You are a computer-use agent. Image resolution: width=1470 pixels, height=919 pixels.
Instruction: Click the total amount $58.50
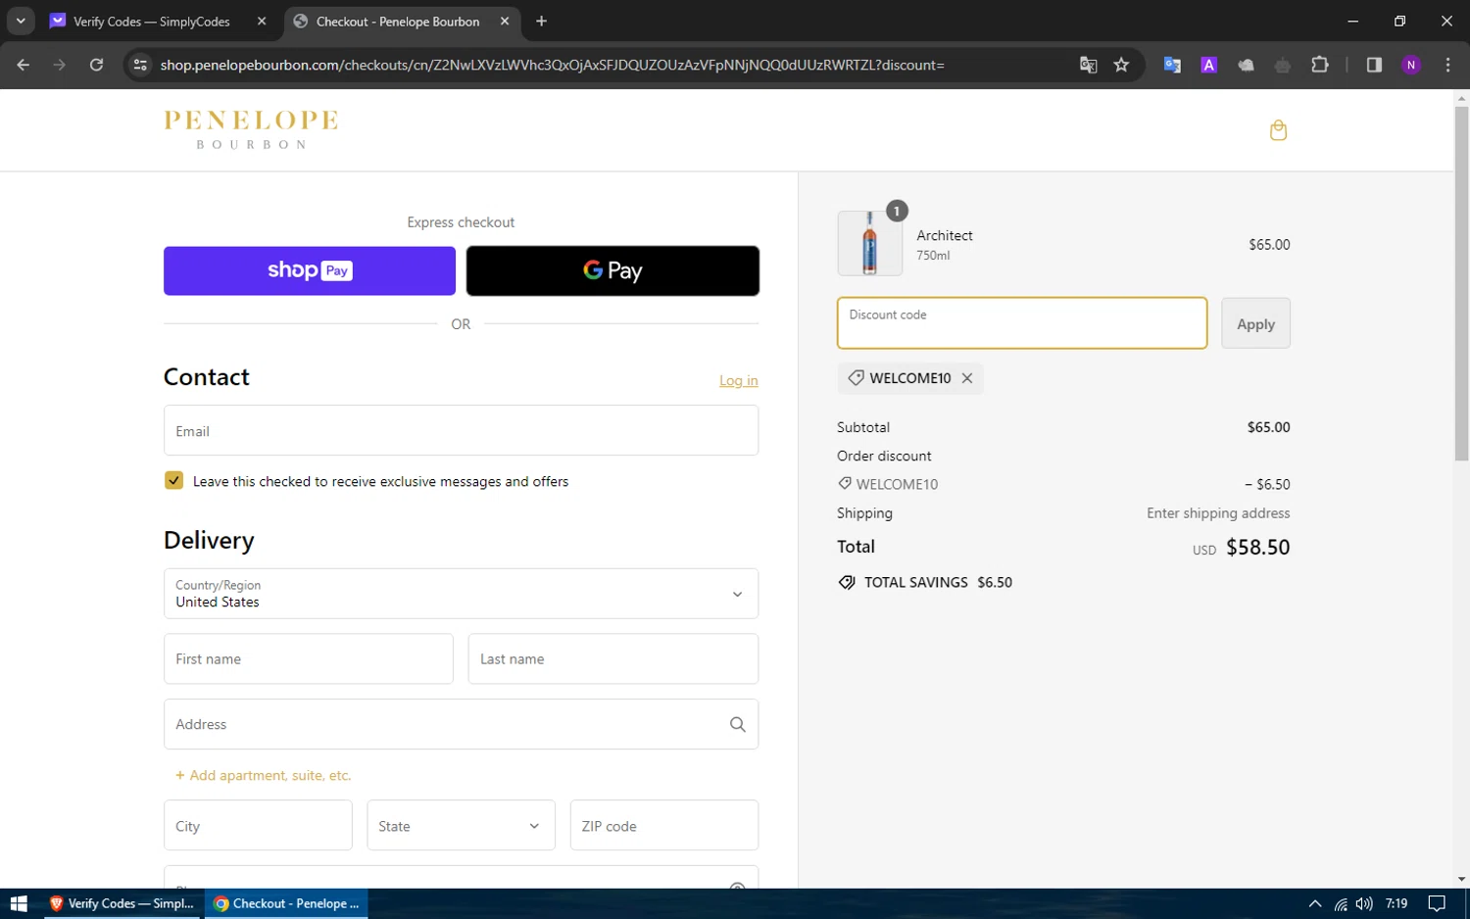point(1257,547)
